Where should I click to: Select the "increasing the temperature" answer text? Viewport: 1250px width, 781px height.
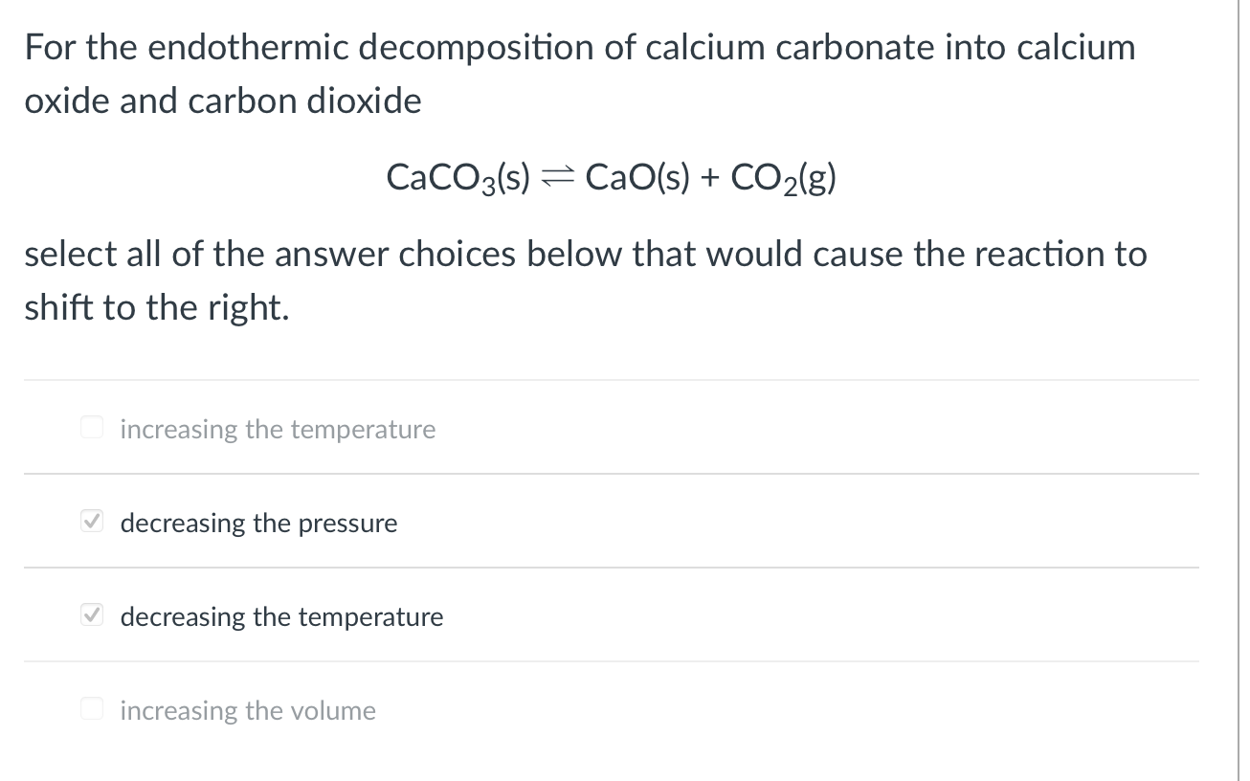pos(278,429)
